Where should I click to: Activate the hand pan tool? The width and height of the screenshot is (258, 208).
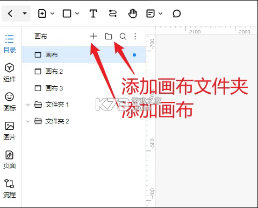click(x=133, y=13)
